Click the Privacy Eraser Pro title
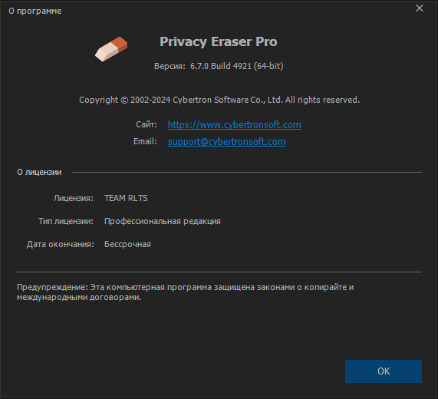This screenshot has height=399, width=438. point(219,42)
